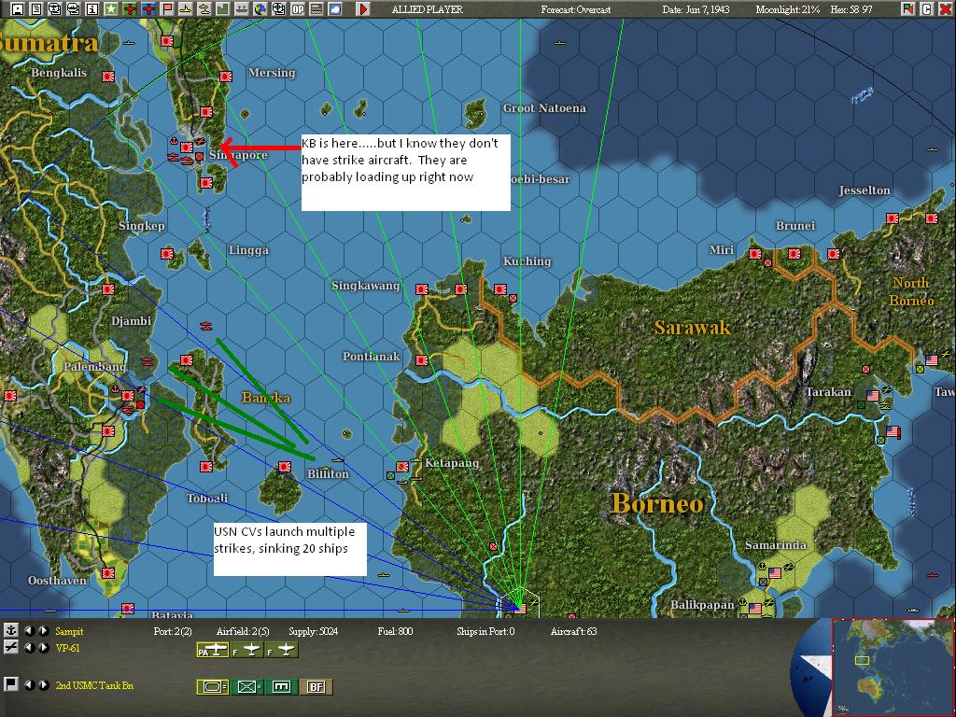Open the VP-61 air unit link

click(67, 648)
